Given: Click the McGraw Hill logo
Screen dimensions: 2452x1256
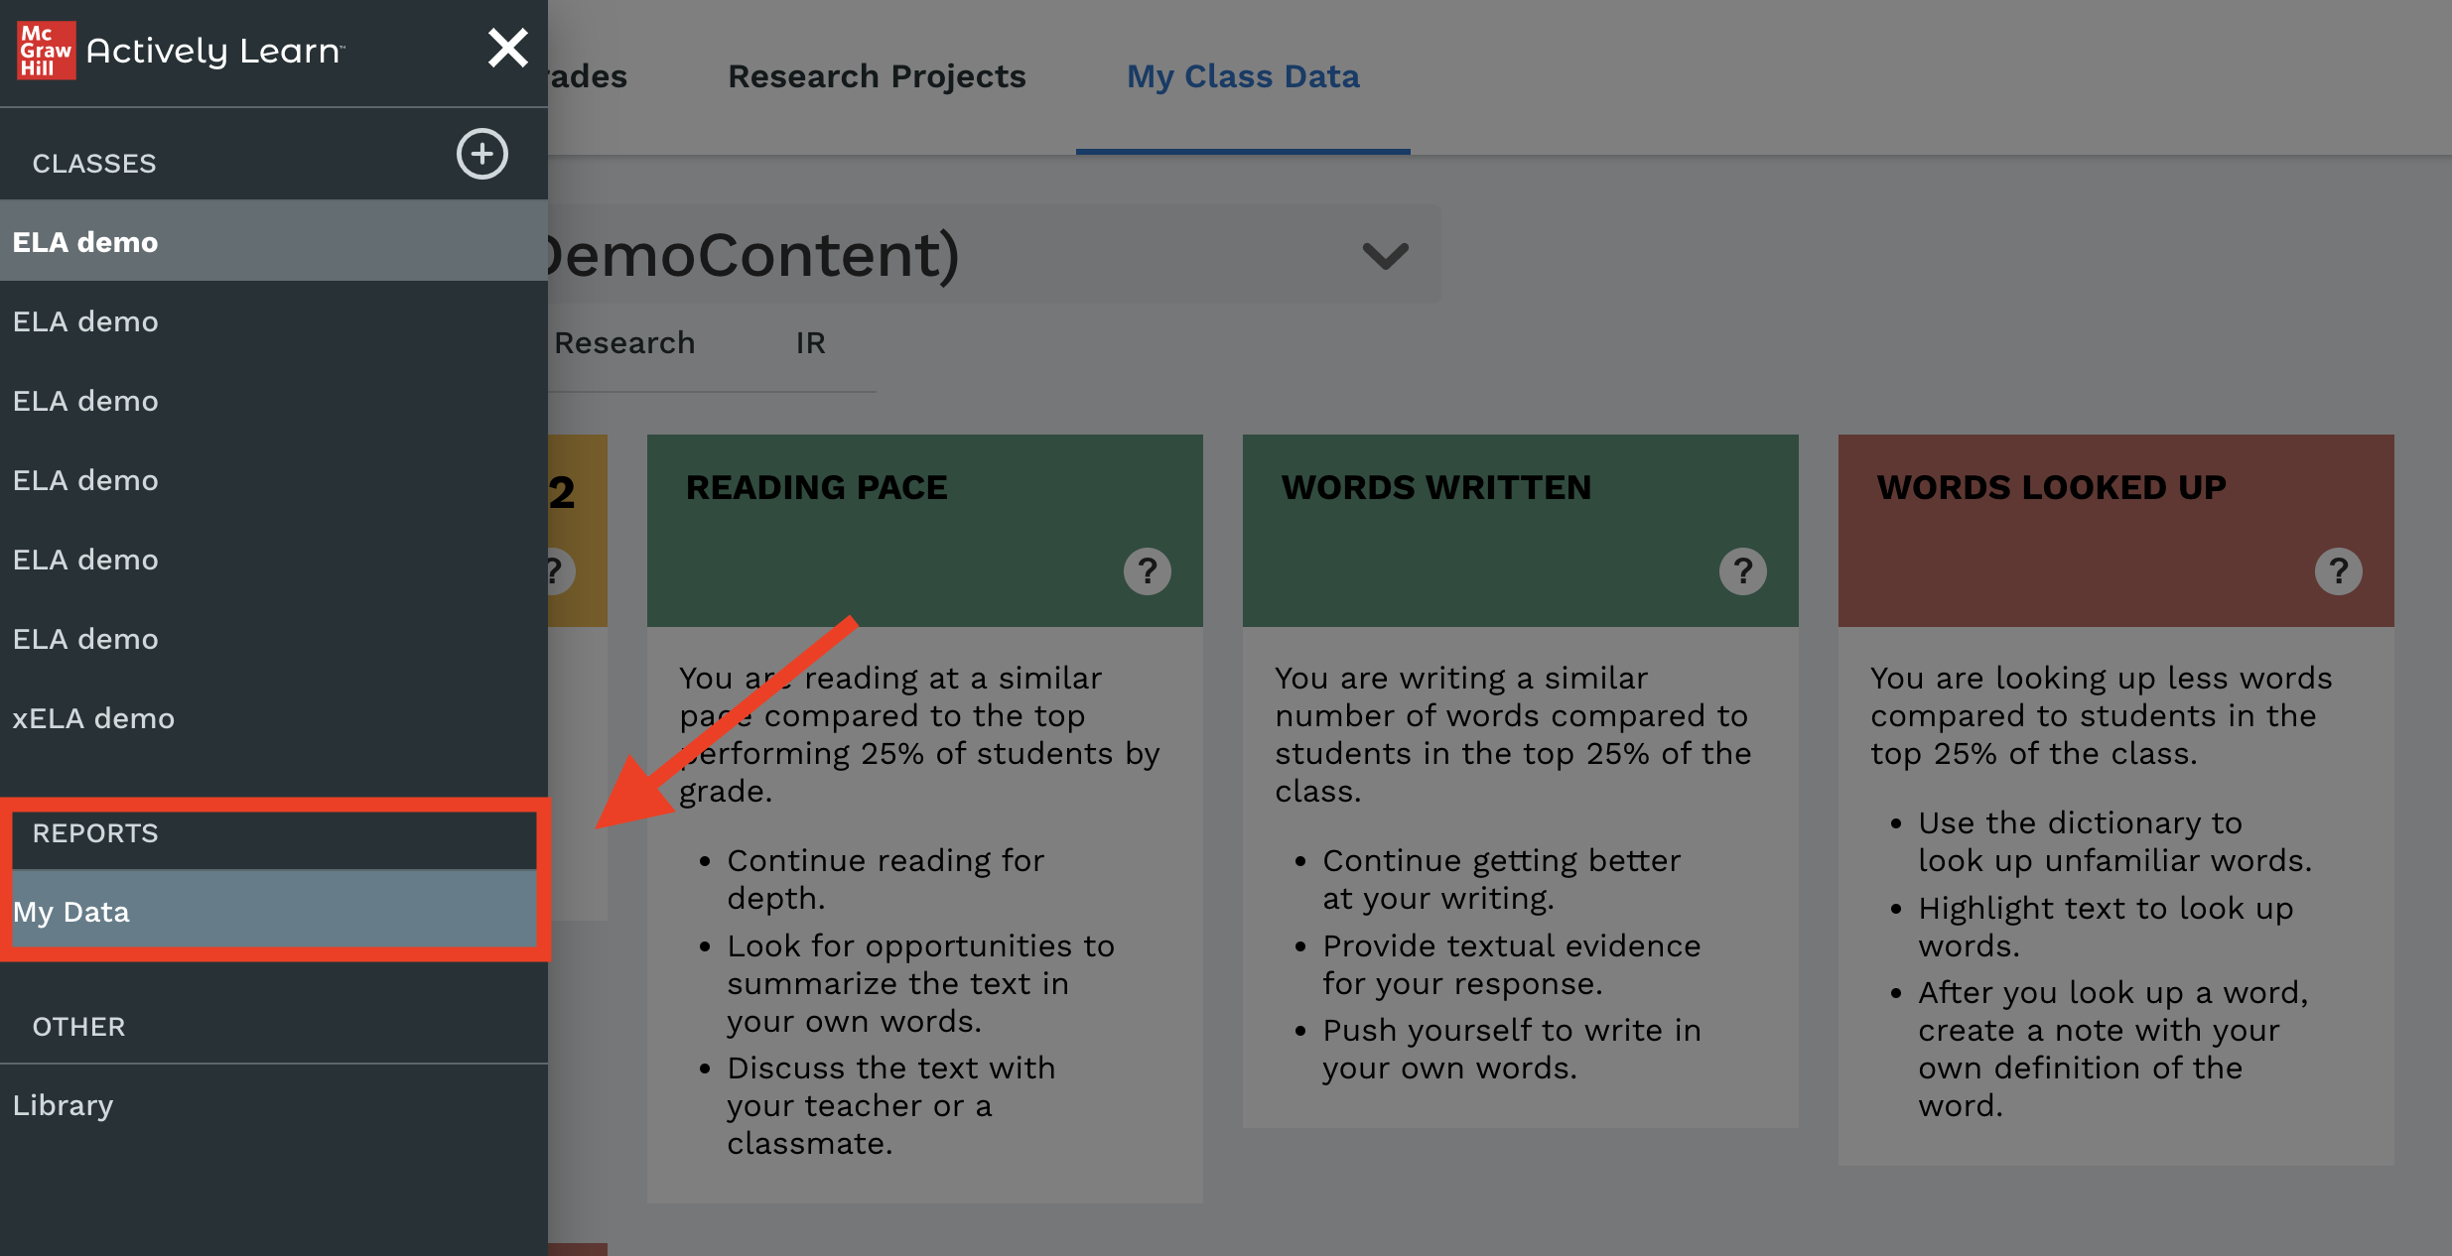Looking at the screenshot, I should 47,51.
